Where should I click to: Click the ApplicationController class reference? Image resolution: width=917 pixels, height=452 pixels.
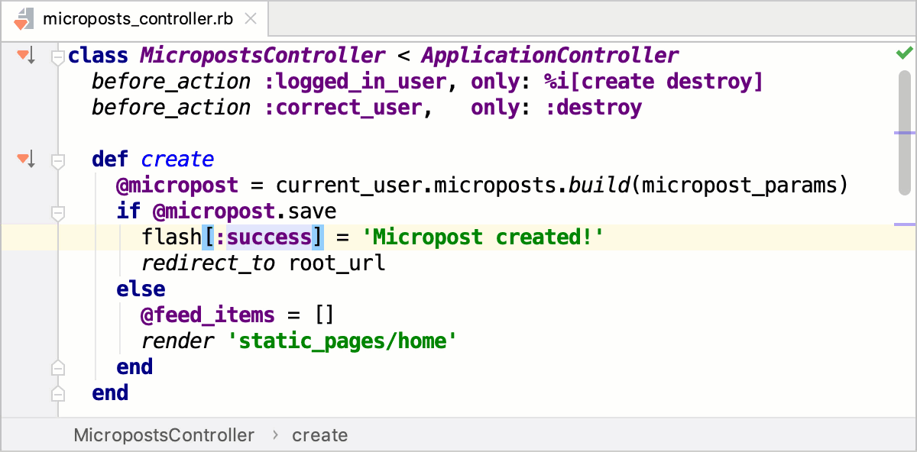pyautogui.click(x=549, y=56)
